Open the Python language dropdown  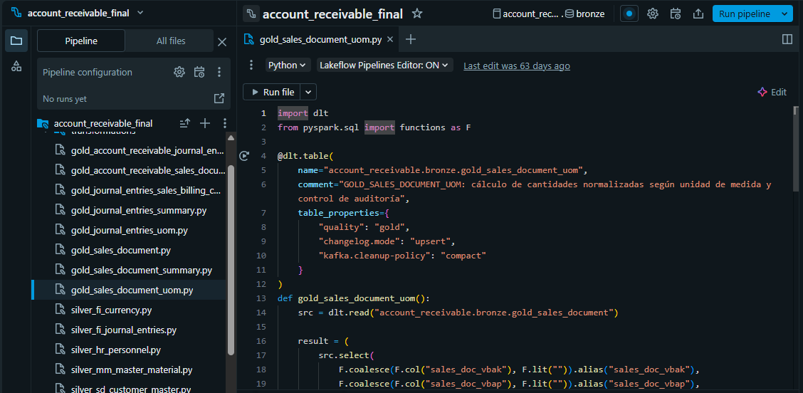(288, 65)
